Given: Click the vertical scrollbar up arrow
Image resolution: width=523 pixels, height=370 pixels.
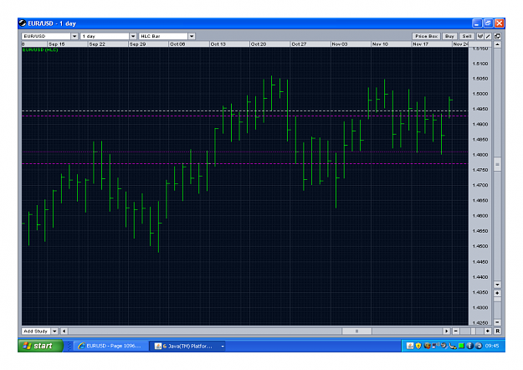Looking at the screenshot, I should (x=497, y=44).
